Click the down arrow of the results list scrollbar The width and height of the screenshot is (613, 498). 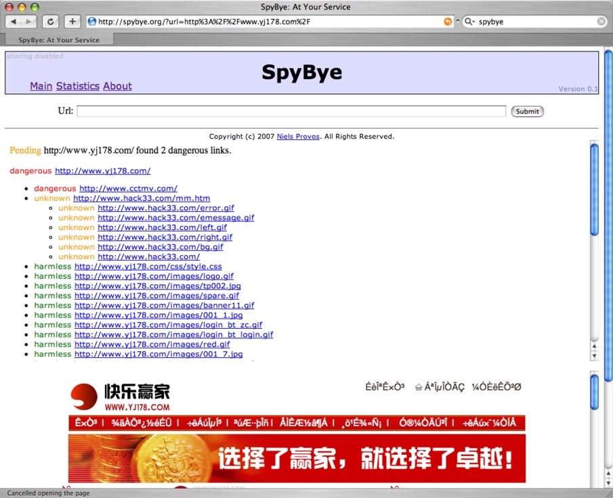[594, 355]
